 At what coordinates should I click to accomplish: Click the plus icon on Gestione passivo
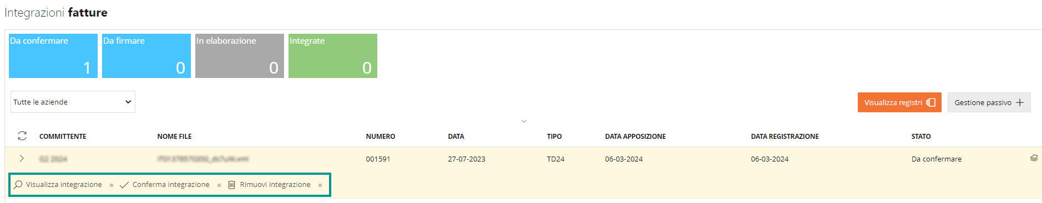[x=1020, y=102]
